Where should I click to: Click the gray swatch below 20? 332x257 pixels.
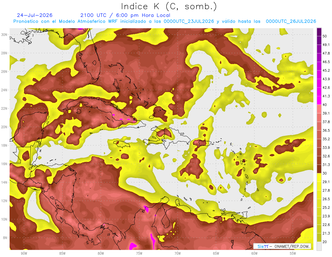click(x=319, y=246)
